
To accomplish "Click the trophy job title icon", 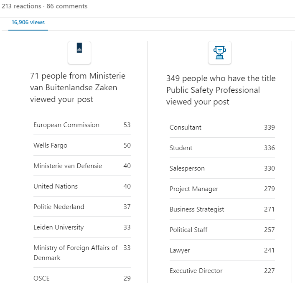I will click(x=219, y=53).
